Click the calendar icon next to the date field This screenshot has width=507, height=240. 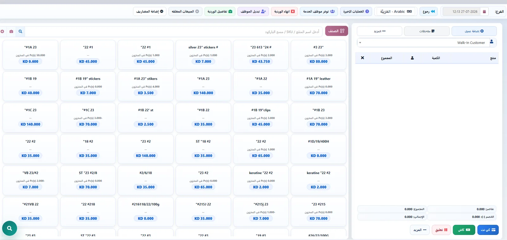coord(484,12)
